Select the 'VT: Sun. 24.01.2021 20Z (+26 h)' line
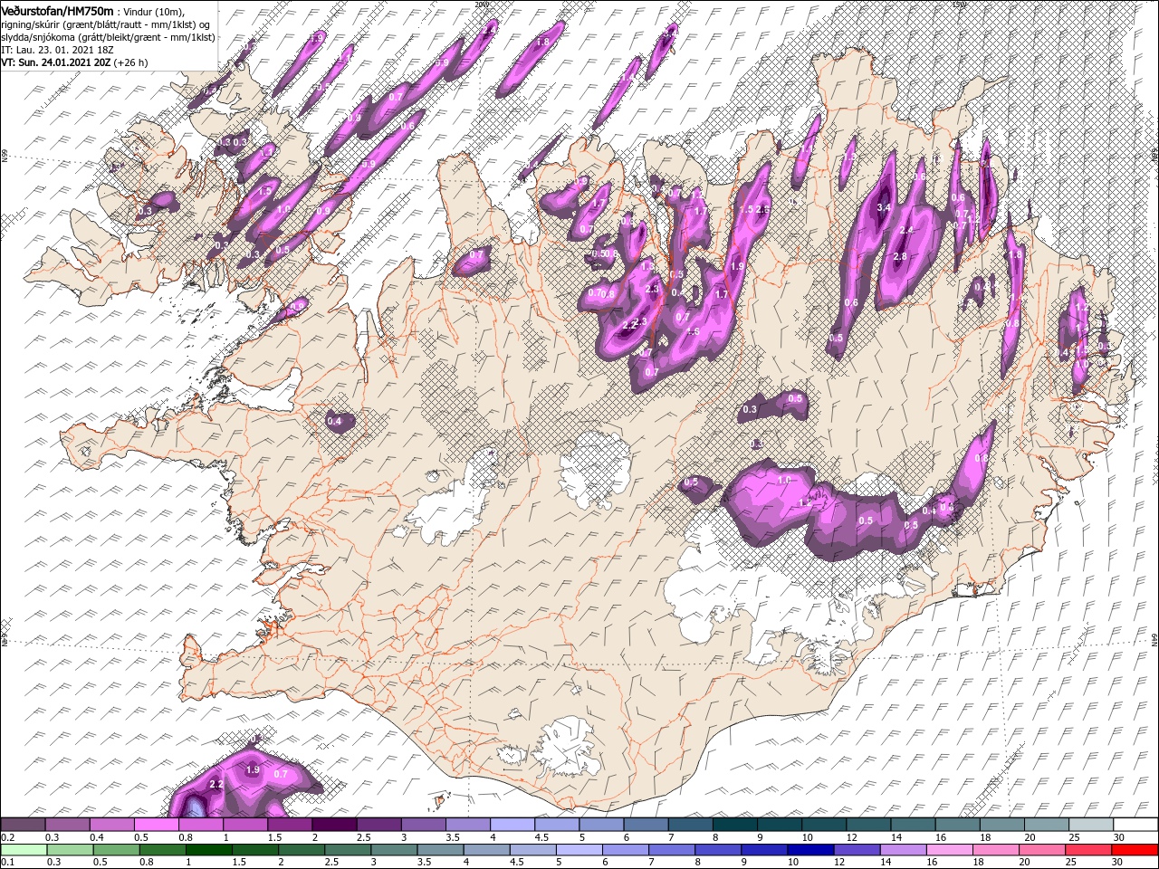Image resolution: width=1159 pixels, height=869 pixels. pos(74,62)
